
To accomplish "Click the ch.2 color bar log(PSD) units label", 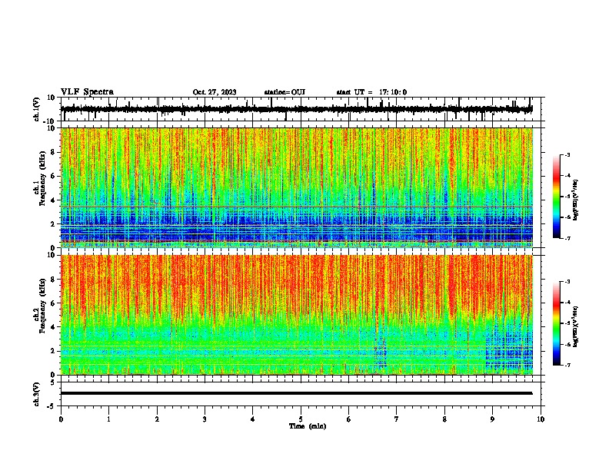I will (575, 326).
